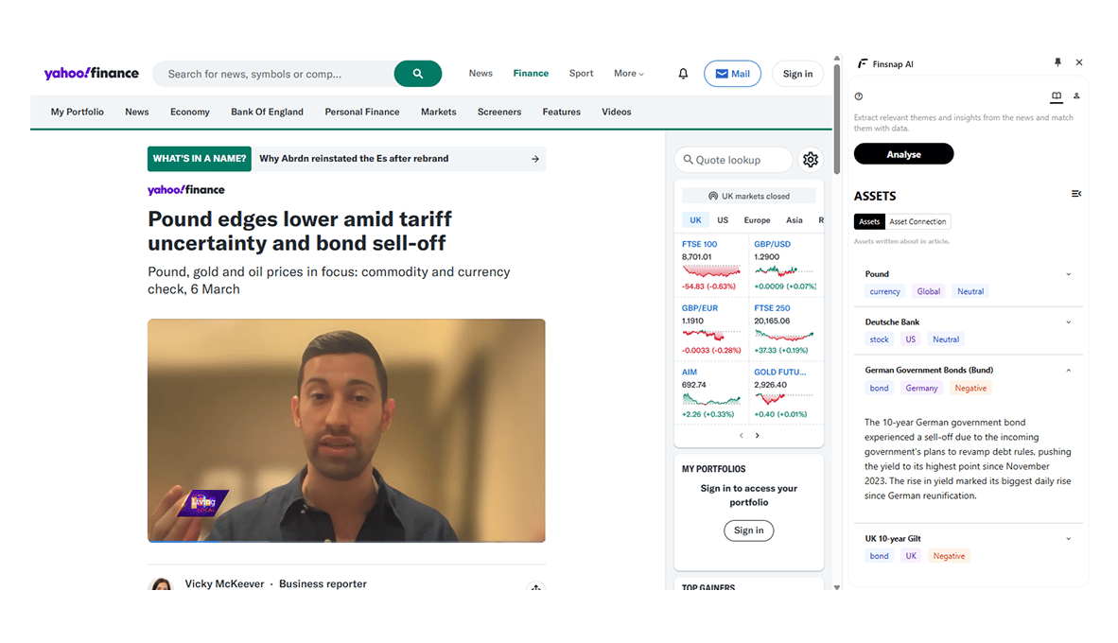This screenshot has width=1118, height=643.
Task: Open the Videos menu item
Action: coord(616,112)
